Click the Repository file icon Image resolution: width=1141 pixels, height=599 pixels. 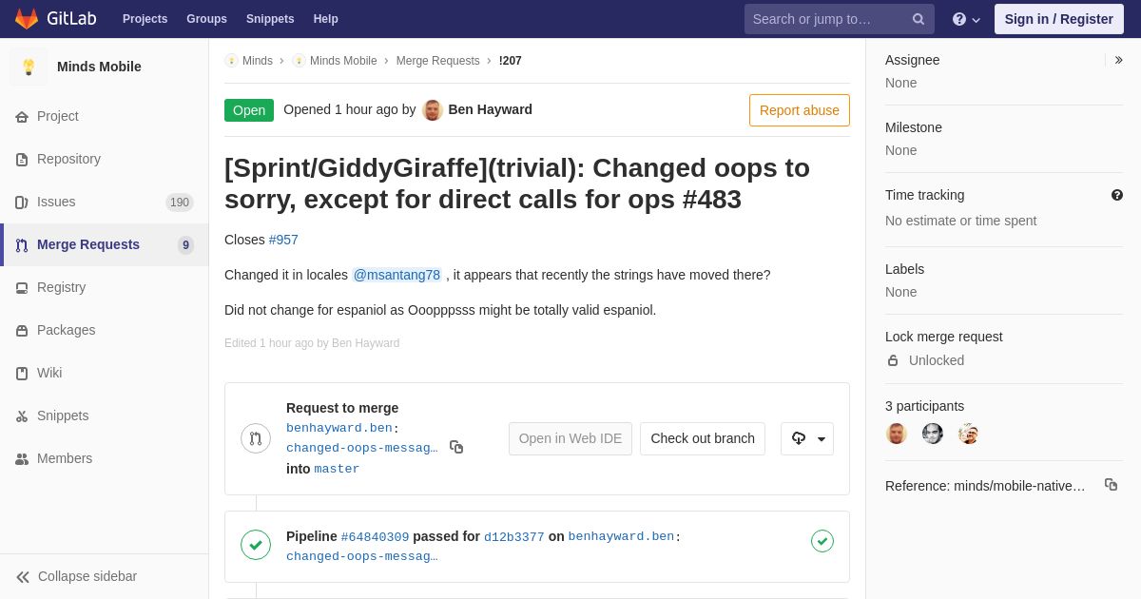coord(22,160)
